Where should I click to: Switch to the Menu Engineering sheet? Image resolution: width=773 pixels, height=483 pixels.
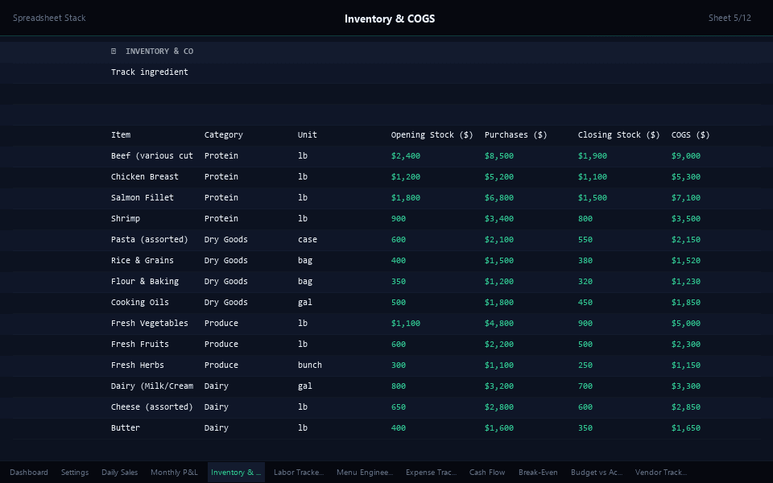[364, 473]
